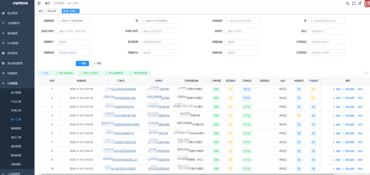This screenshot has height=175, width=370.
Task: Toggle fullscreen using the top bar icon
Action: coord(353,3)
